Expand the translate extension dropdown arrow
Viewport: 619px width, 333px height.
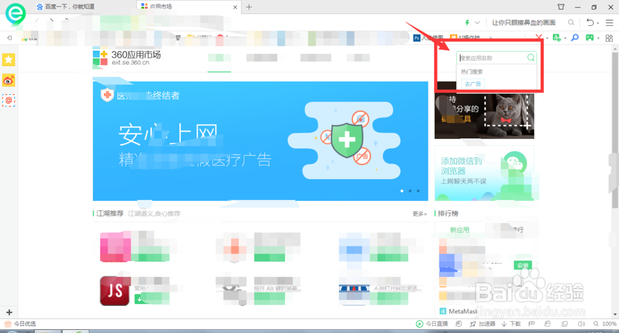click(565, 38)
